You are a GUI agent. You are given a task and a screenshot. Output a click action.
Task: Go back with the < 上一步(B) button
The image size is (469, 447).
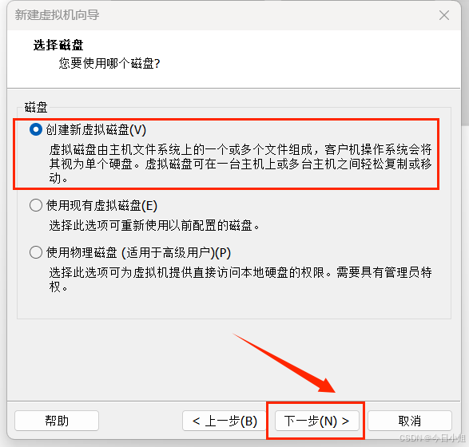tap(225, 421)
